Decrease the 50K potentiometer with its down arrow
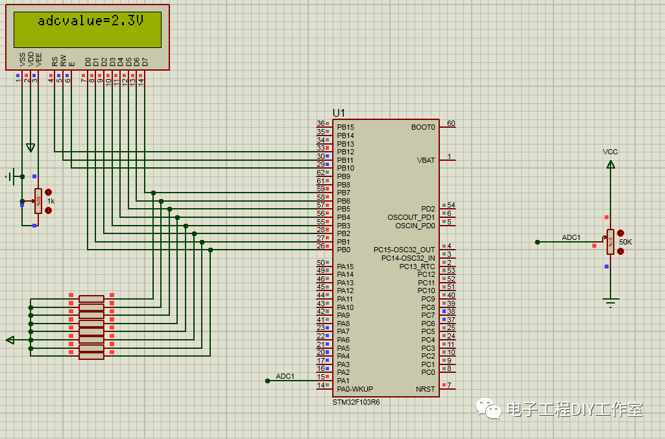 tap(620, 252)
